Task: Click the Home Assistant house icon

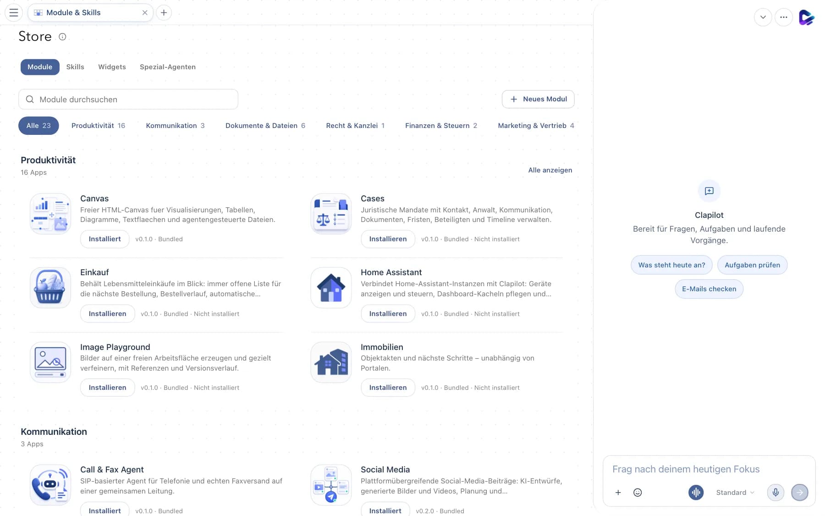Action: tap(331, 288)
